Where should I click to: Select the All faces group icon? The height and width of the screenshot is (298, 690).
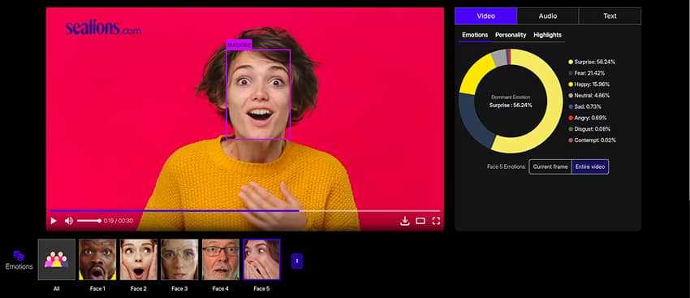56,259
